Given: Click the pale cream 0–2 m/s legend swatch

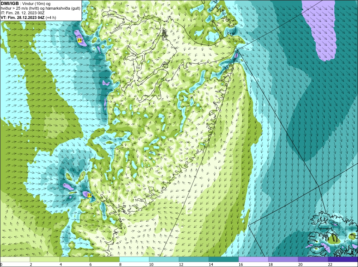Looking at the screenshot, I should (15, 259).
